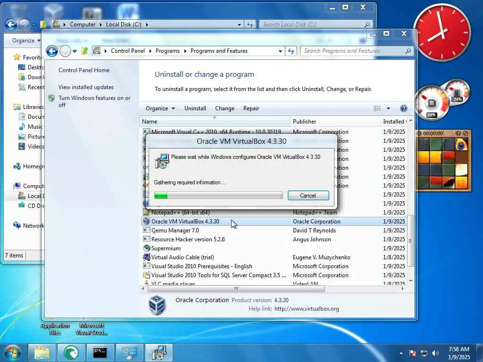Go back in the Local Disk Explorer window
Viewport: 483px width, 362px height.
[11, 25]
